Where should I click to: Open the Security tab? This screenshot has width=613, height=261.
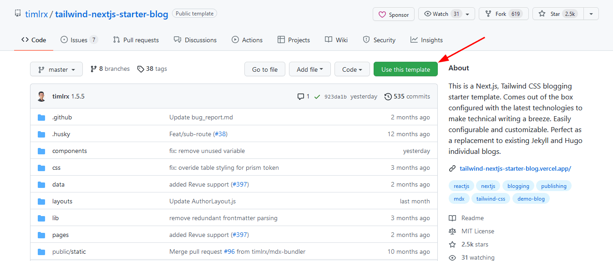379,40
